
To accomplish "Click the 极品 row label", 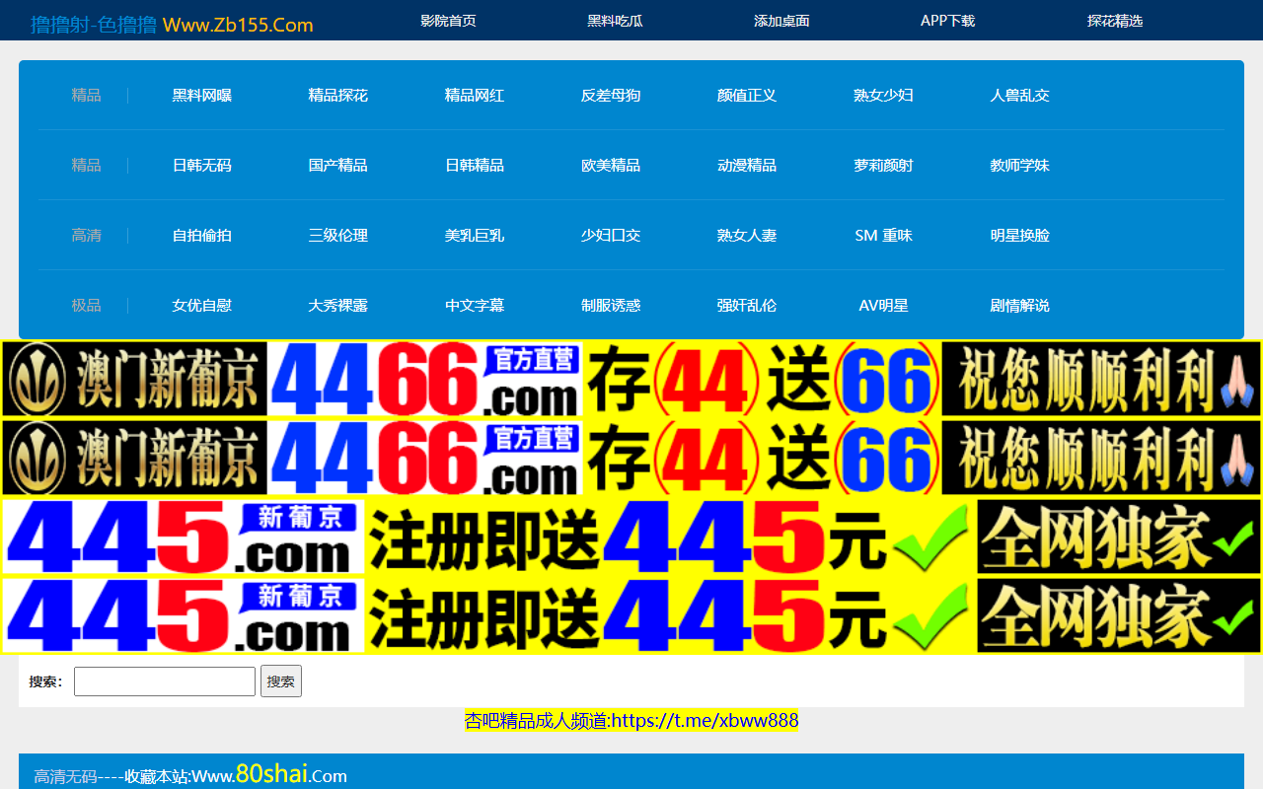I will 86,306.
